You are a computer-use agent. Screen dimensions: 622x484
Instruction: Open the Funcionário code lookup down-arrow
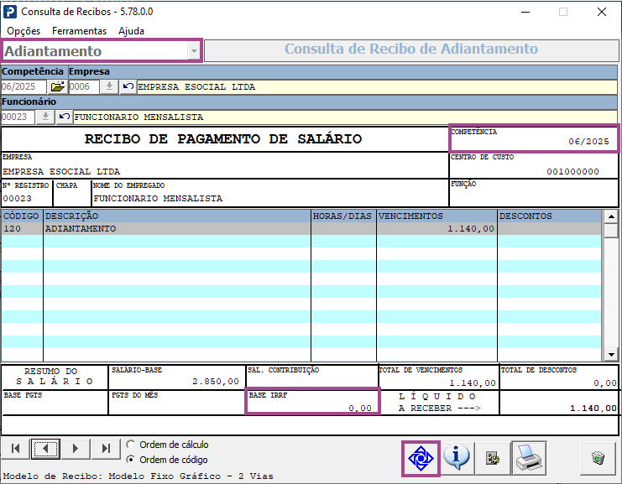45,117
